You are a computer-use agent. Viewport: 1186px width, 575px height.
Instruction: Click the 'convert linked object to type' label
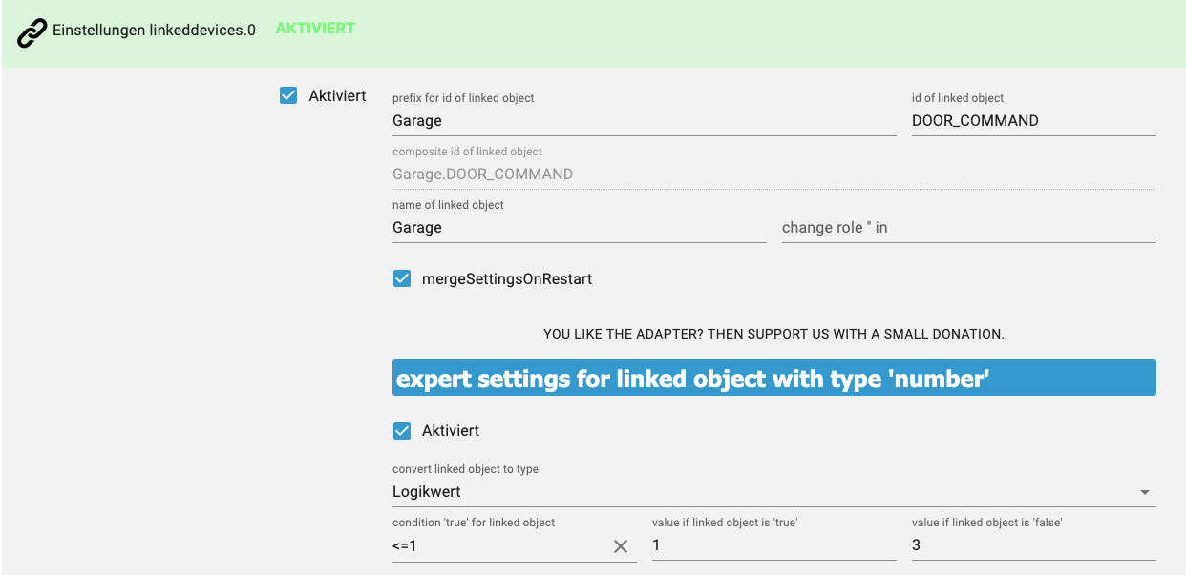click(x=465, y=469)
